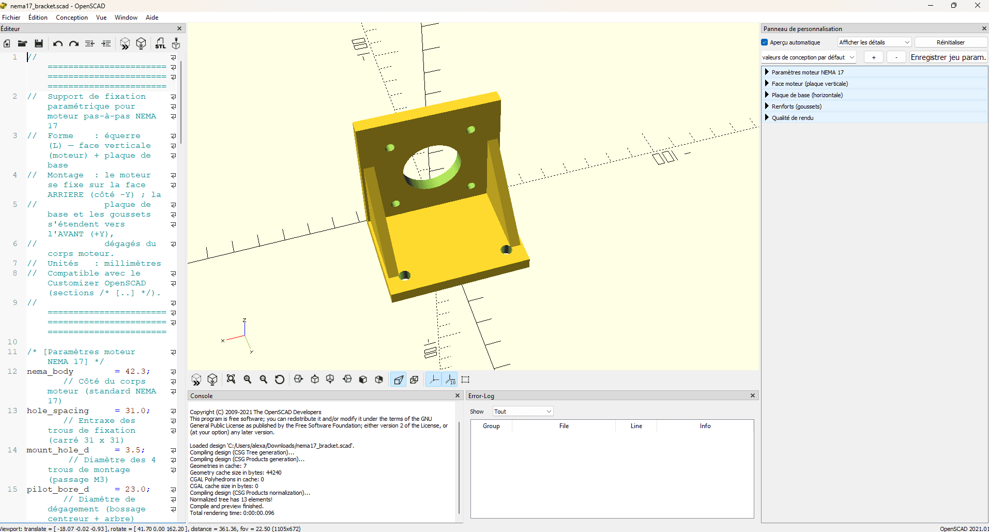This screenshot has width=989, height=532.
Task: Save the file using the floppy icon
Action: coord(39,43)
